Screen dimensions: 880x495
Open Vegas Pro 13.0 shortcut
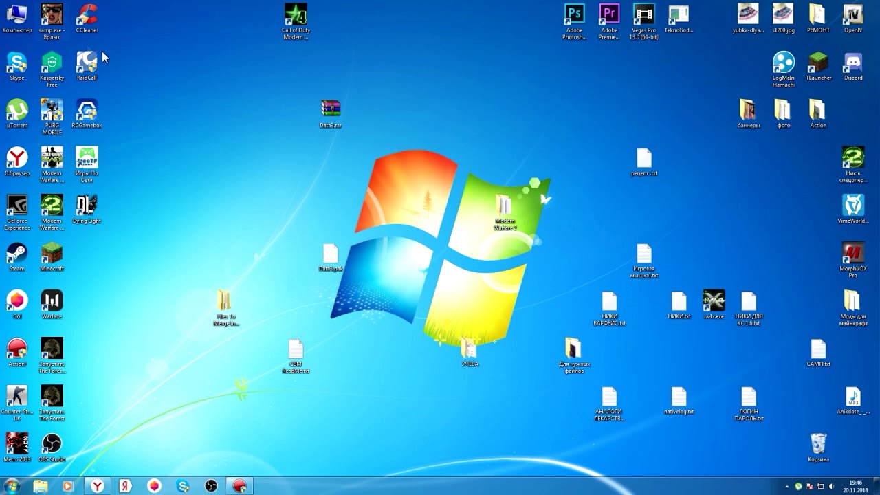pyautogui.click(x=643, y=22)
